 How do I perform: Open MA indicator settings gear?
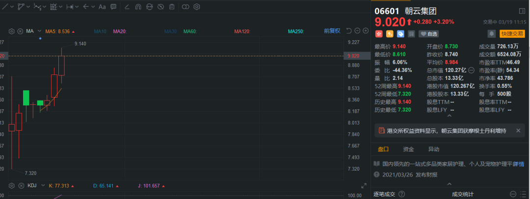(x=11, y=31)
